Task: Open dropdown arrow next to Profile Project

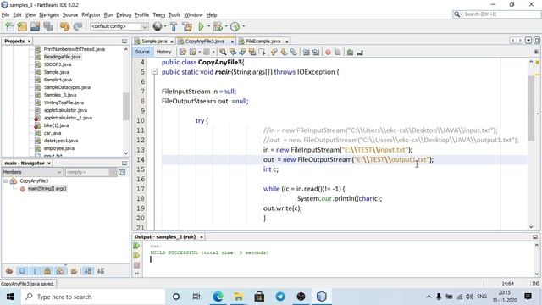Action: point(244,26)
